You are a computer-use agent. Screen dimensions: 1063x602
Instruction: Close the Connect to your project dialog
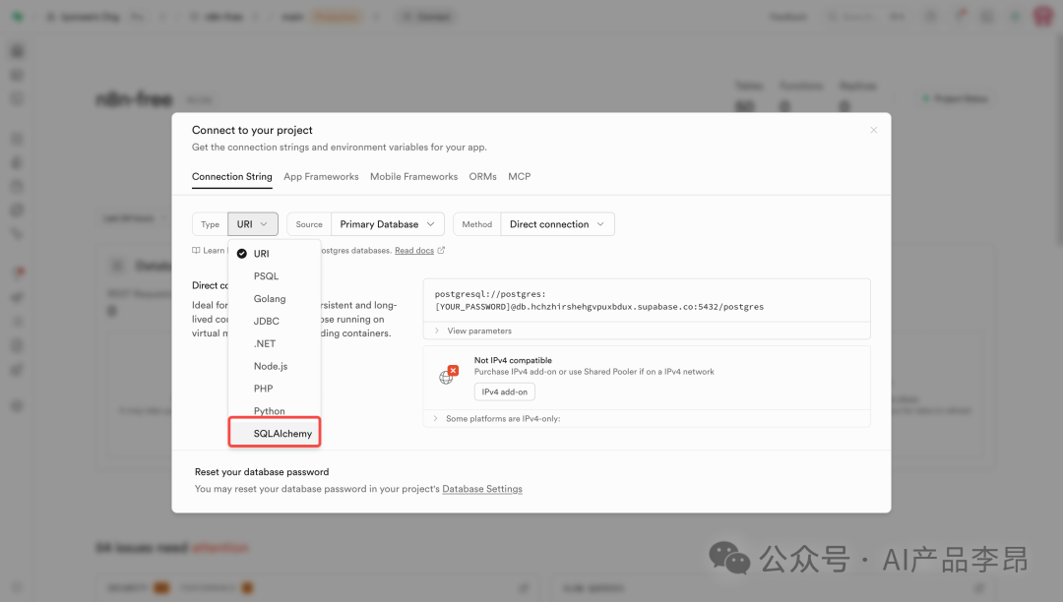coord(873,130)
